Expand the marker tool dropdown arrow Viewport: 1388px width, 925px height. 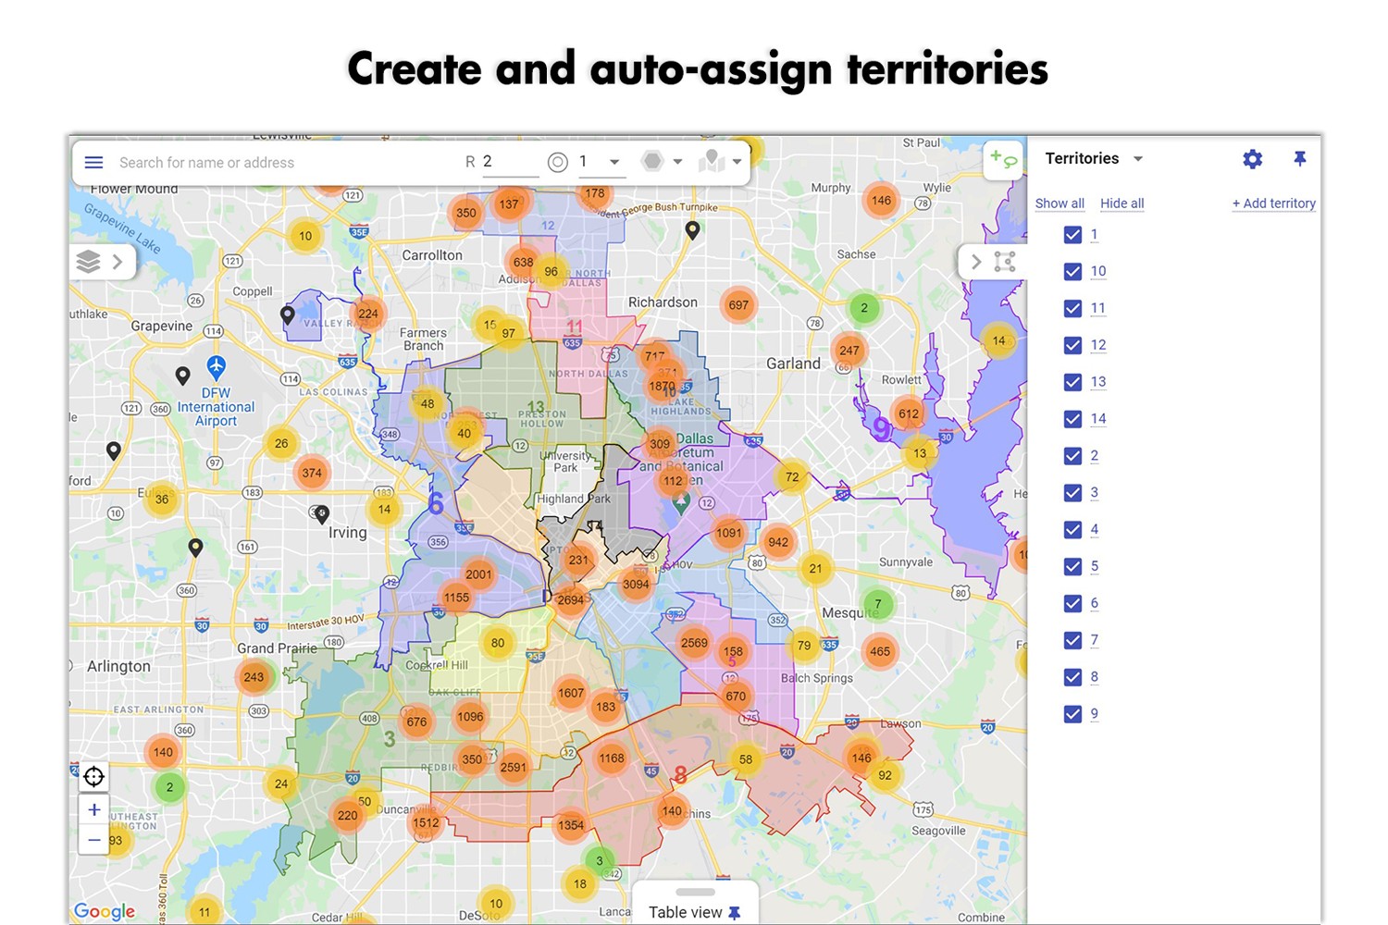pyautogui.click(x=737, y=162)
